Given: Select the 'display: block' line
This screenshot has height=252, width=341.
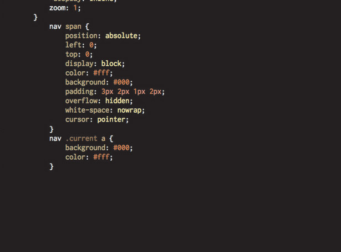Looking at the screenshot, I should tap(95, 64).
